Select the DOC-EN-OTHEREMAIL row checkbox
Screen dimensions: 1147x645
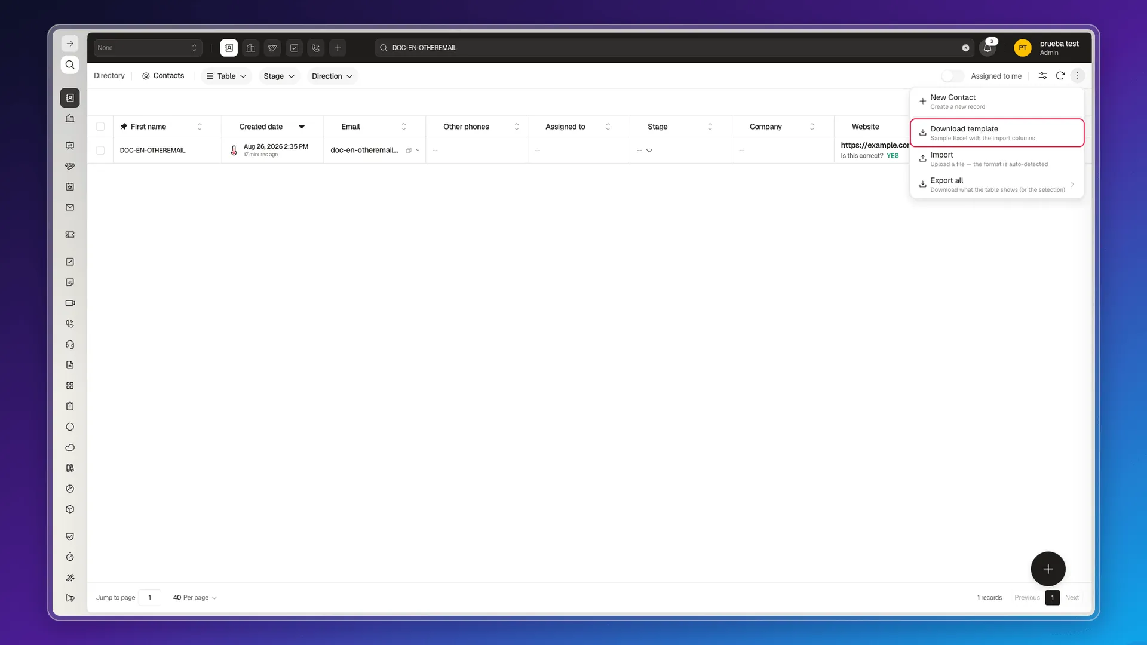pyautogui.click(x=100, y=150)
